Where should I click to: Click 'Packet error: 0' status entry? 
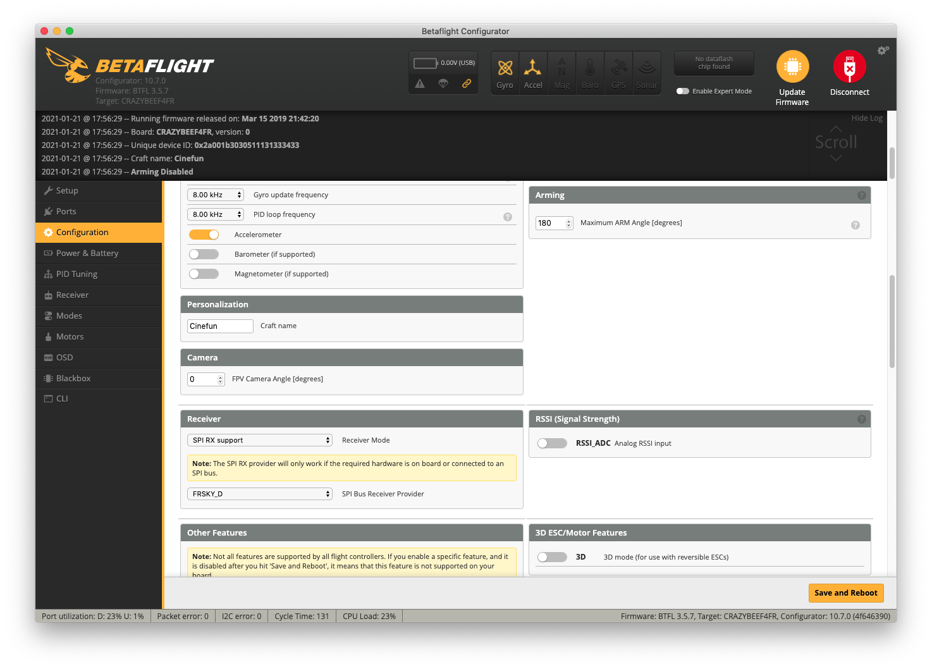click(x=183, y=616)
